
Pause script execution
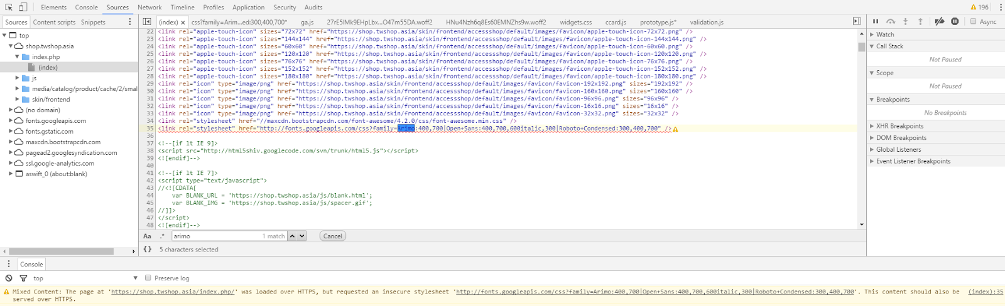[876, 21]
